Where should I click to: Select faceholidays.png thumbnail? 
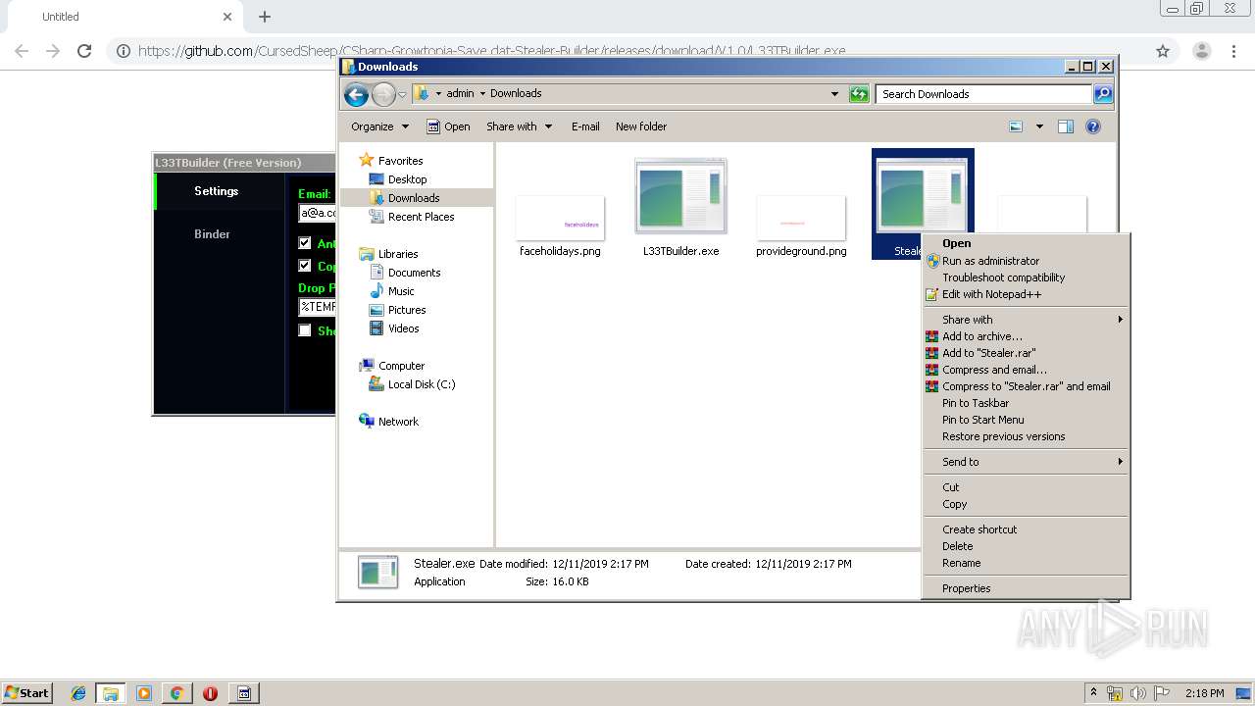pos(560,218)
